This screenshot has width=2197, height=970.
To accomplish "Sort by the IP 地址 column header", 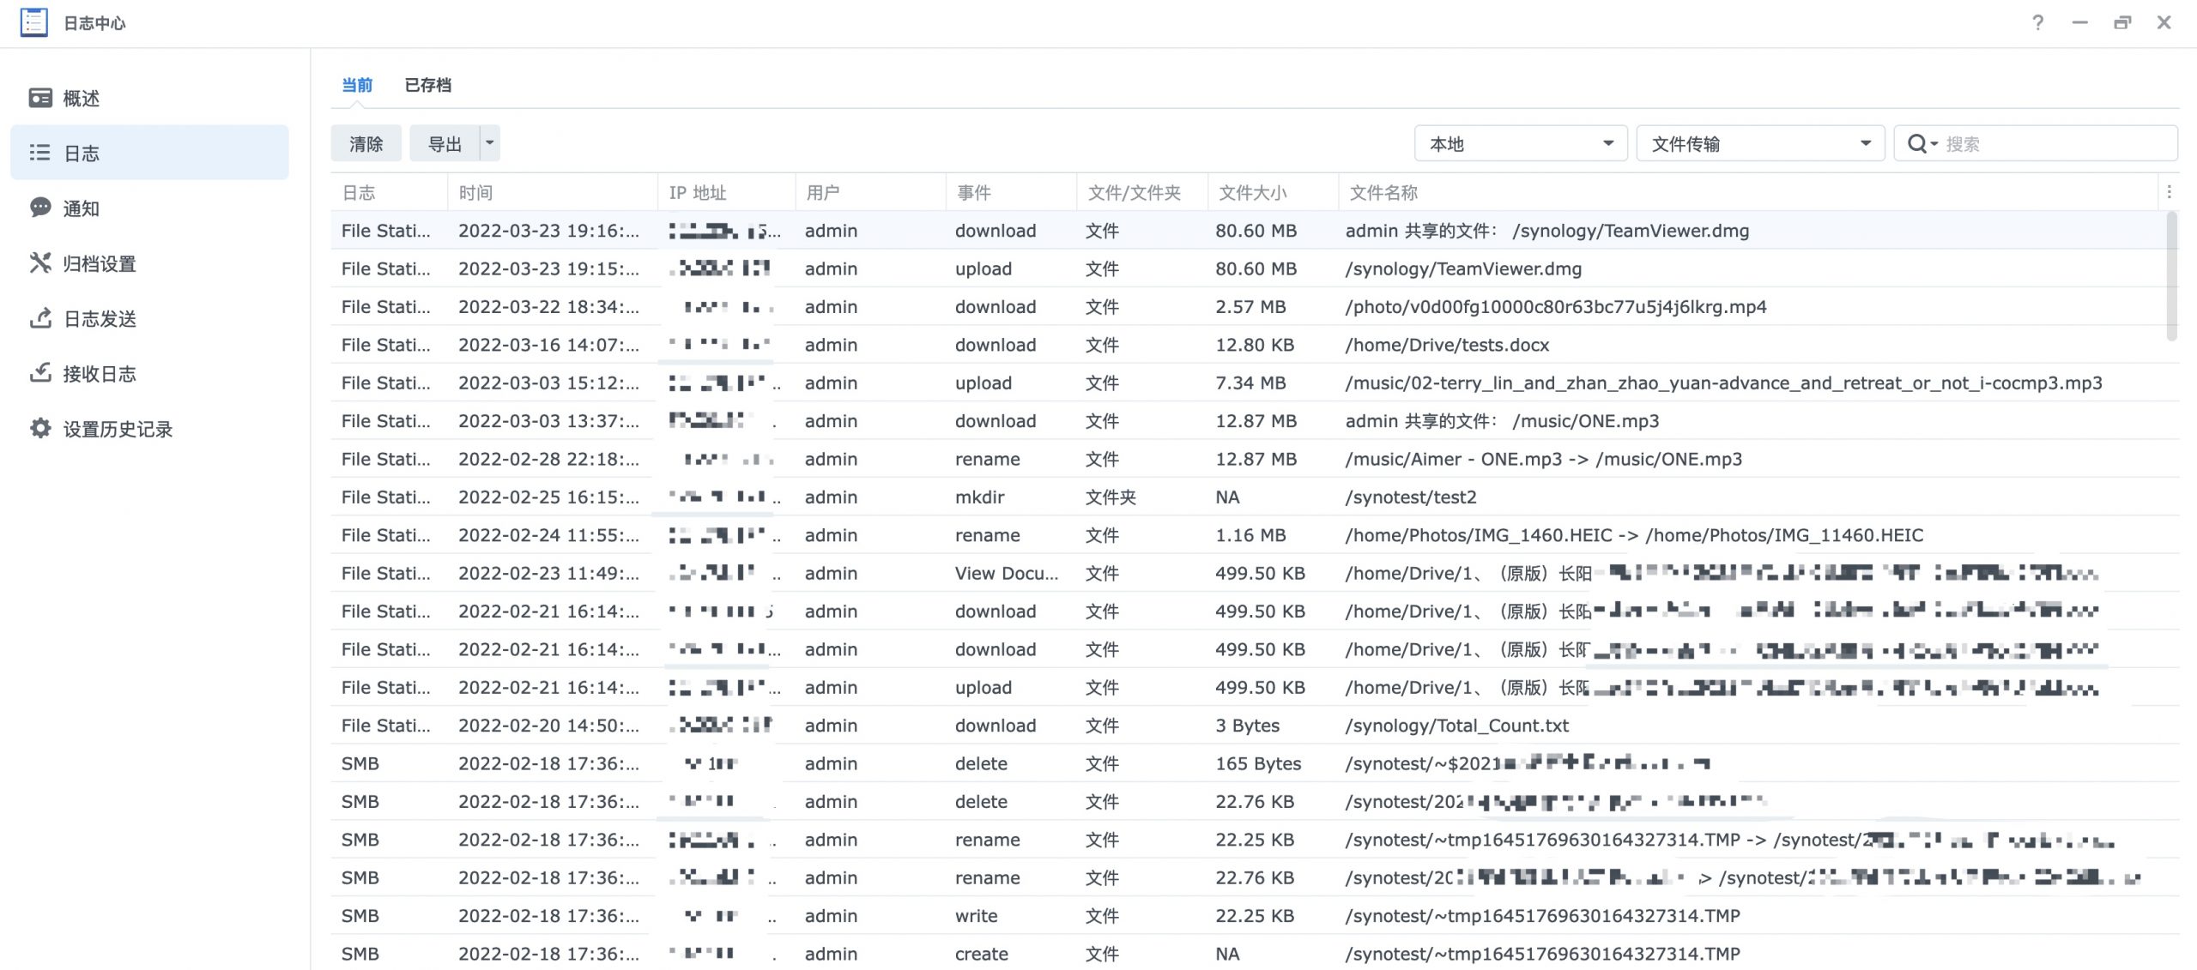I will tap(726, 192).
